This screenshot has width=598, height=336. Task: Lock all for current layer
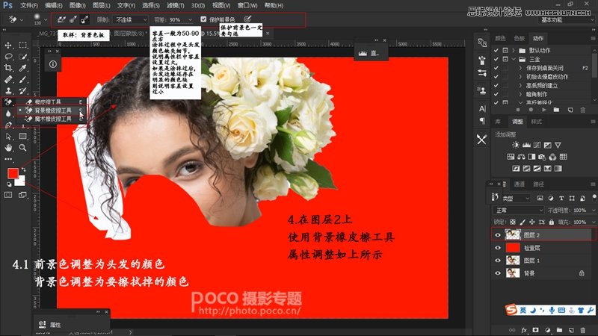[552, 222]
